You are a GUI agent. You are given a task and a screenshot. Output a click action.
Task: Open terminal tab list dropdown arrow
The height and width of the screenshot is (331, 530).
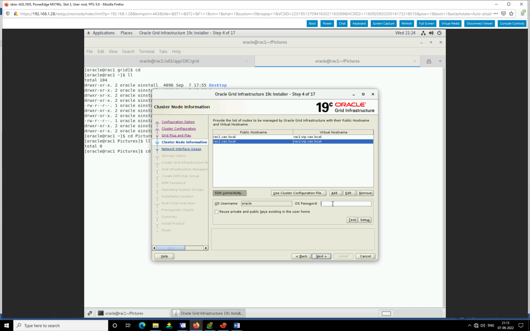pos(440,61)
